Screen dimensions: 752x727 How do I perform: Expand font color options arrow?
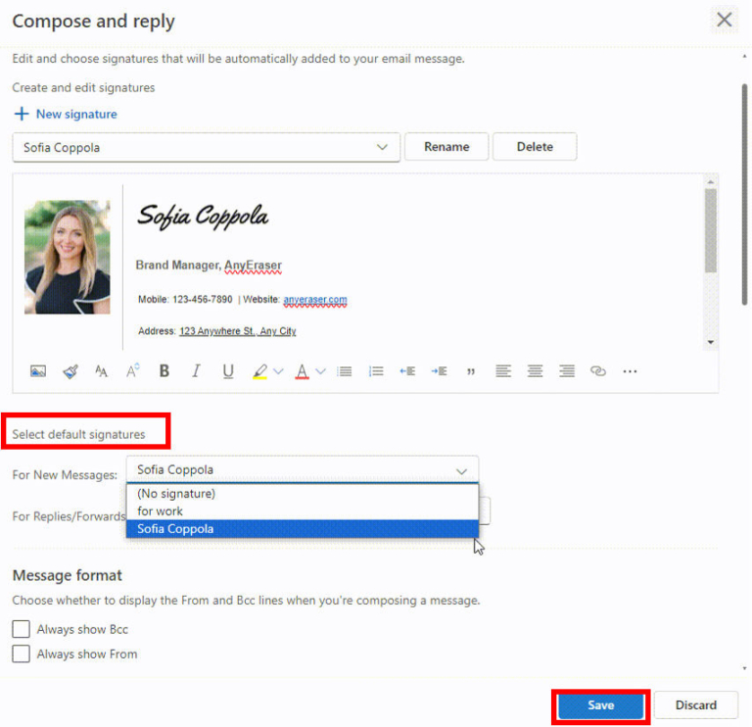click(x=320, y=371)
